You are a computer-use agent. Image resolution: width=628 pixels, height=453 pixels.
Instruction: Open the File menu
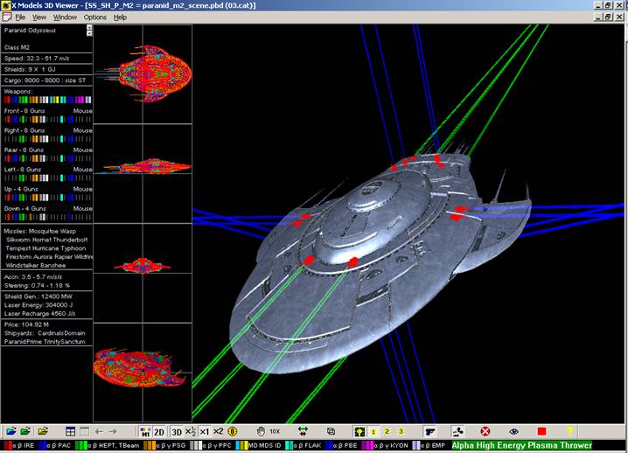[x=19, y=17]
